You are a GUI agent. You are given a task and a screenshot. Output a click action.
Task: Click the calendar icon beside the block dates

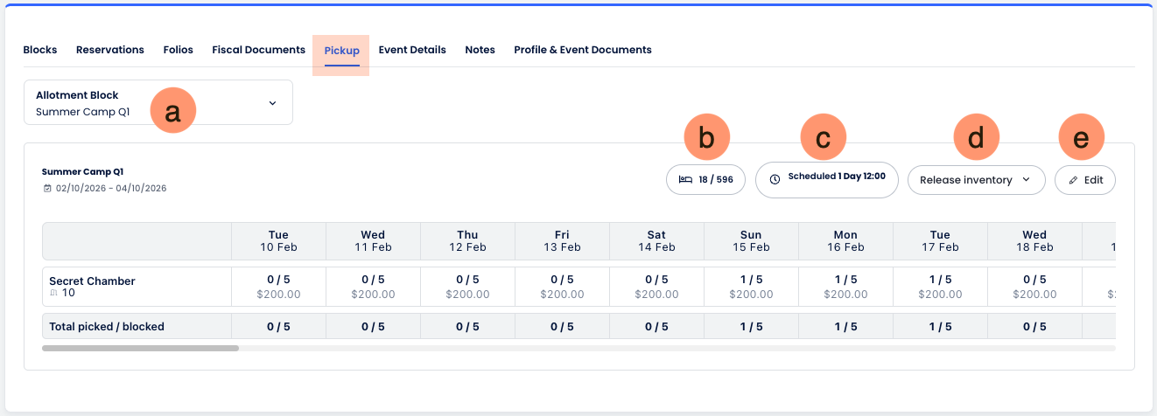point(47,188)
